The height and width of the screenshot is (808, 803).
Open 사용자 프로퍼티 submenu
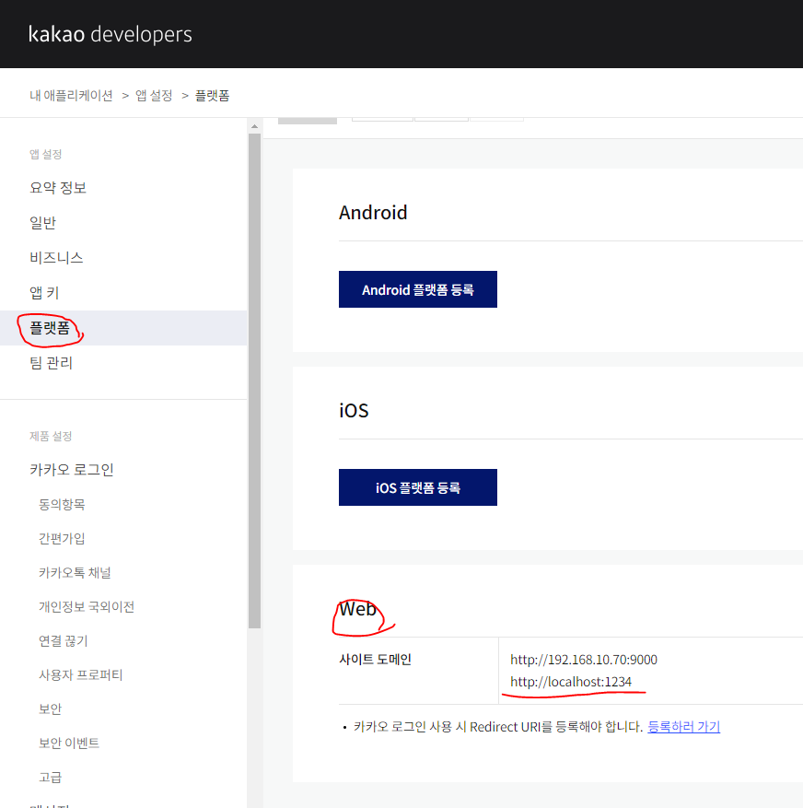(x=81, y=674)
